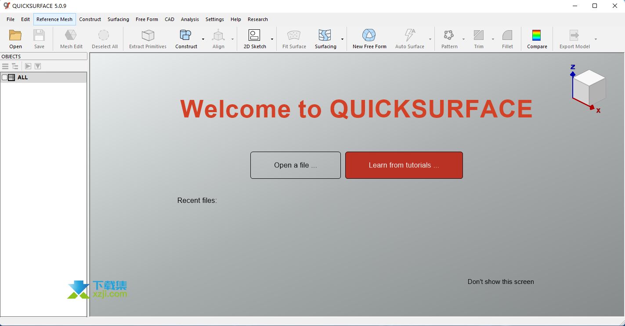Tick the ALL objects checkbox
Viewport: 625px width, 326px height.
pos(4,78)
